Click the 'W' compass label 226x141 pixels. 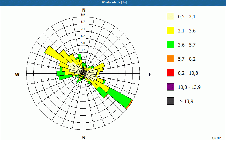[17, 74]
